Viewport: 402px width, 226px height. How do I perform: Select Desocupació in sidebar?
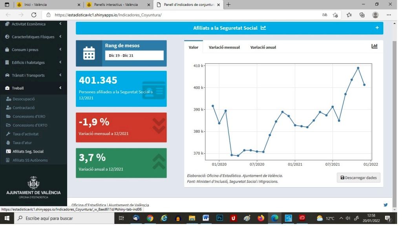click(24, 99)
